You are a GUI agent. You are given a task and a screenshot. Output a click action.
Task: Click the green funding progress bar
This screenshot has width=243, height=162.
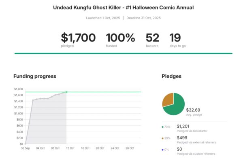click(x=123, y=53)
